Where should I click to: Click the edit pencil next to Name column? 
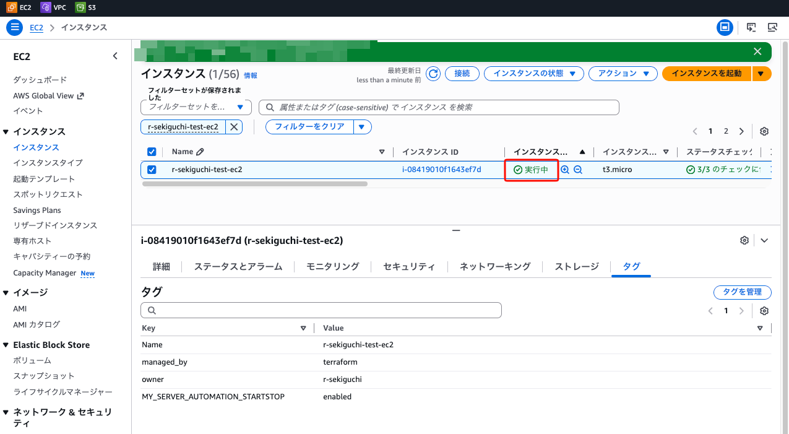tap(200, 152)
